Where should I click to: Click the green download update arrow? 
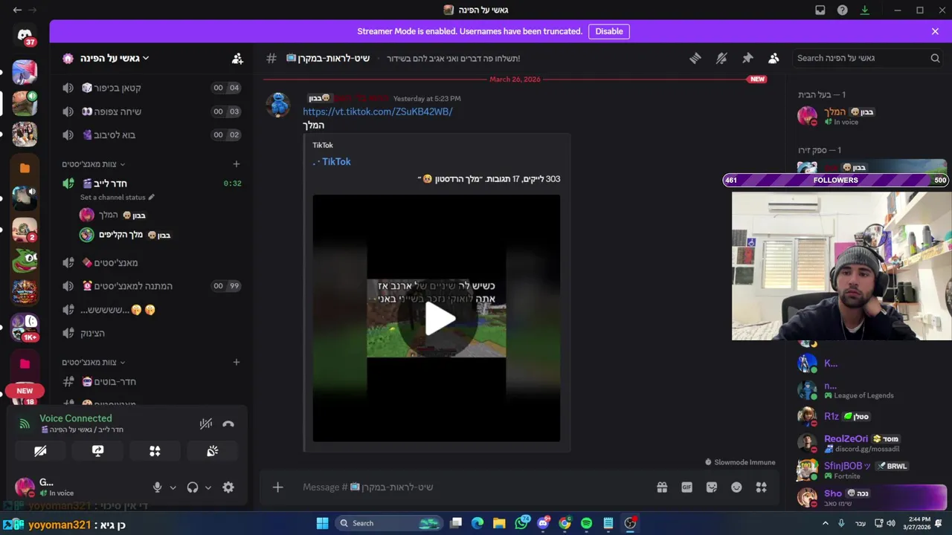click(864, 10)
